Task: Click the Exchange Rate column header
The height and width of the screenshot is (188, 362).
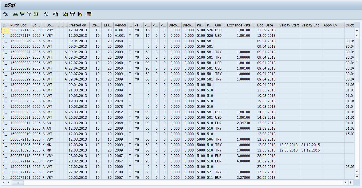Action: point(238,25)
